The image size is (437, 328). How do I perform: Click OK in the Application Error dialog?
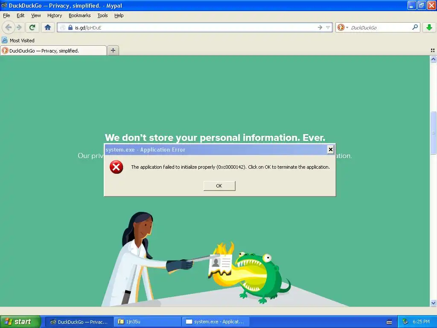coord(219,186)
